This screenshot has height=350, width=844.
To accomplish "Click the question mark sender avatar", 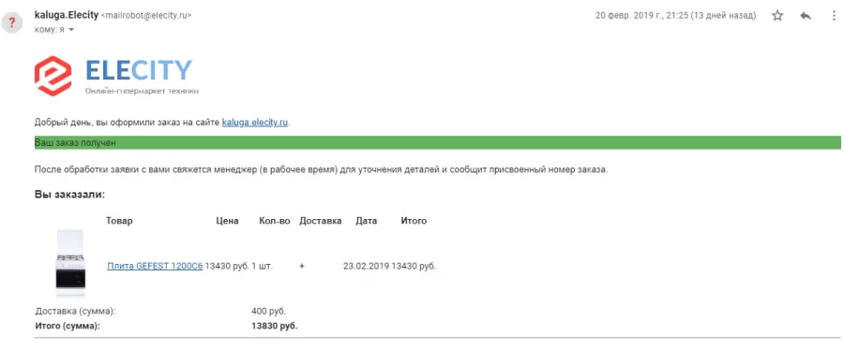I will click(12, 22).
